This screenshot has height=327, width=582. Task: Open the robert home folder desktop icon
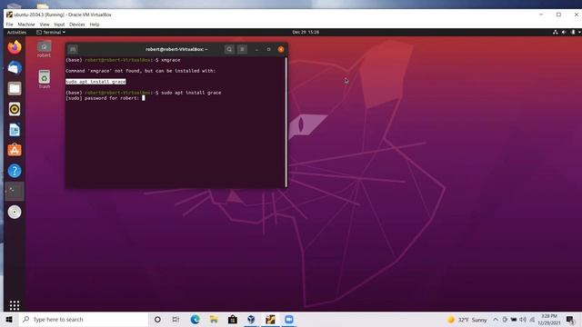pyautogui.click(x=44, y=49)
